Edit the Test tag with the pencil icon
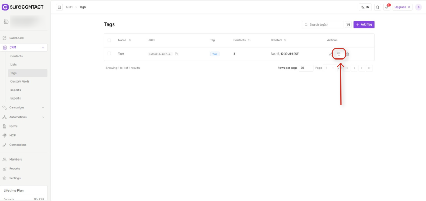The height and width of the screenshot is (201, 426). pos(331,54)
